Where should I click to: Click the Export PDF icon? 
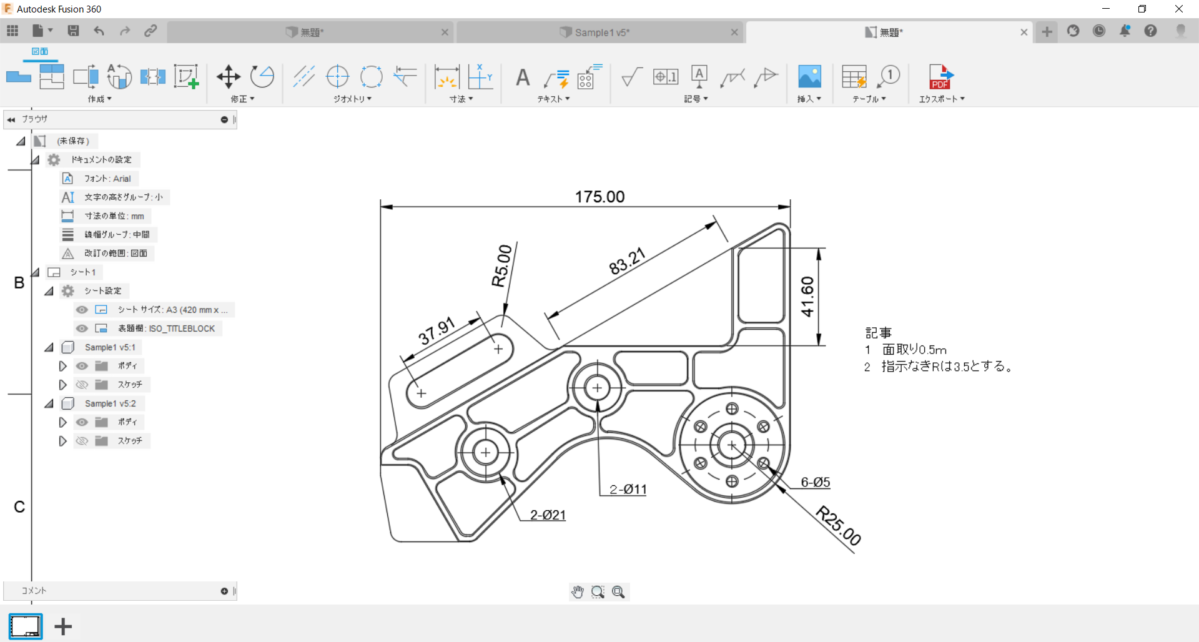point(940,77)
